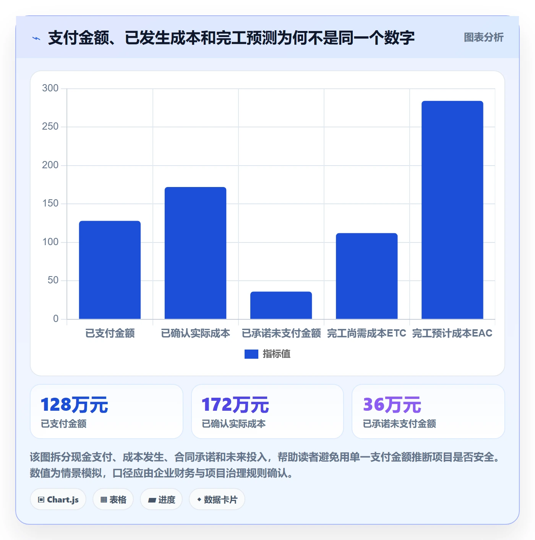Toggle the 指标值 legend color swatch
535x540 pixels.
click(251, 354)
